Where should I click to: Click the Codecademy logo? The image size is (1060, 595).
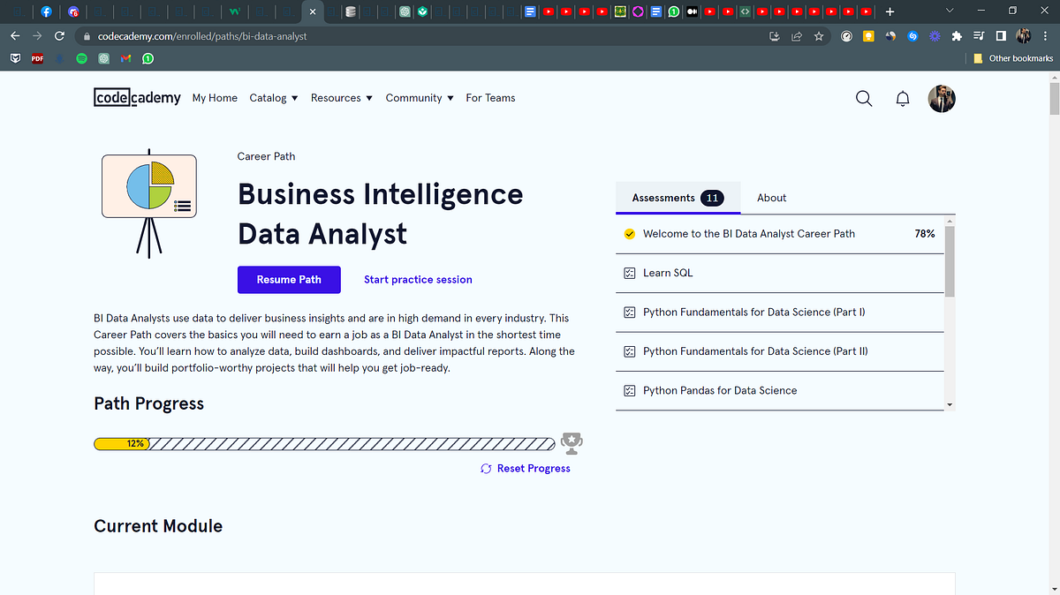137,97
